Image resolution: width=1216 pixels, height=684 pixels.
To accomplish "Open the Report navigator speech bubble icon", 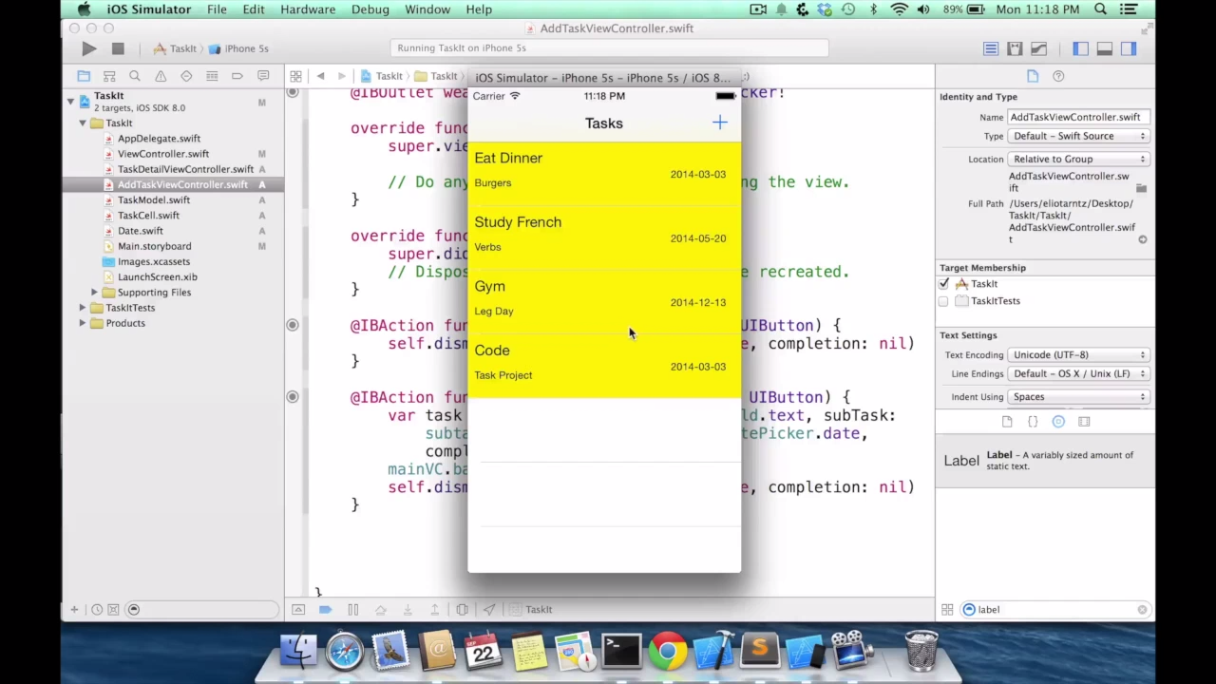I will point(263,76).
